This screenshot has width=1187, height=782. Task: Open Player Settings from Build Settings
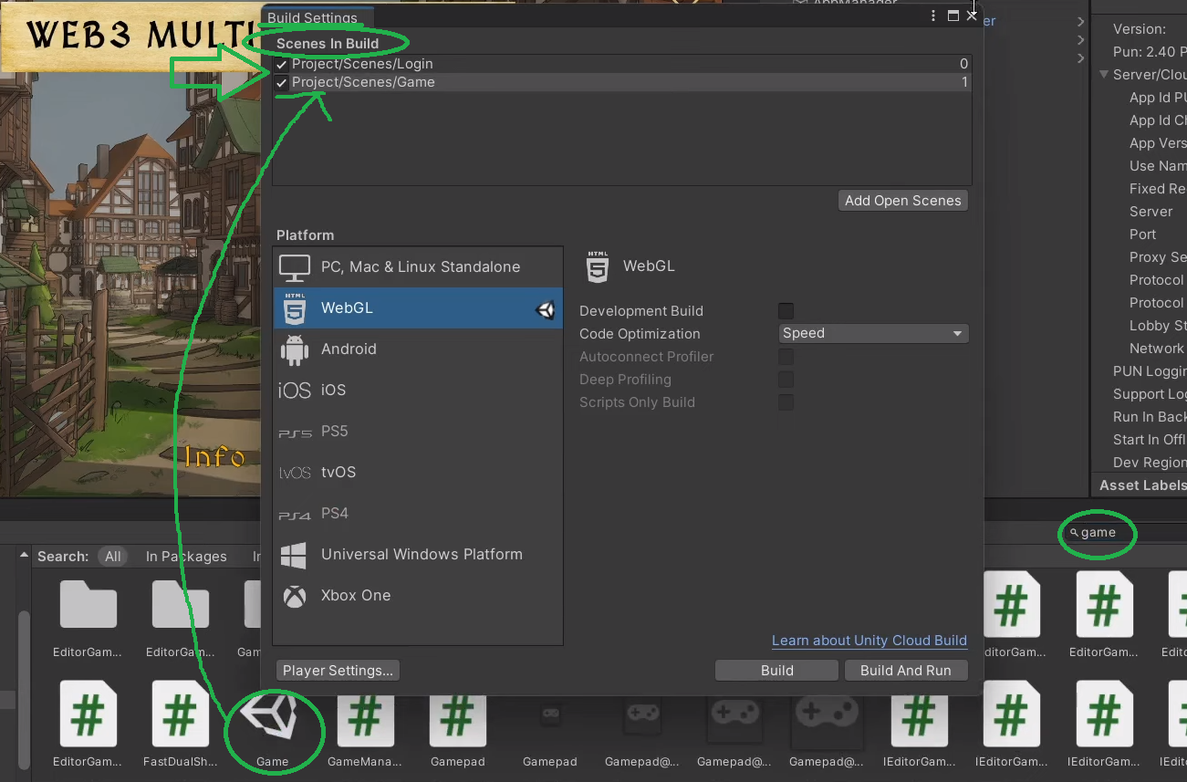coord(338,671)
